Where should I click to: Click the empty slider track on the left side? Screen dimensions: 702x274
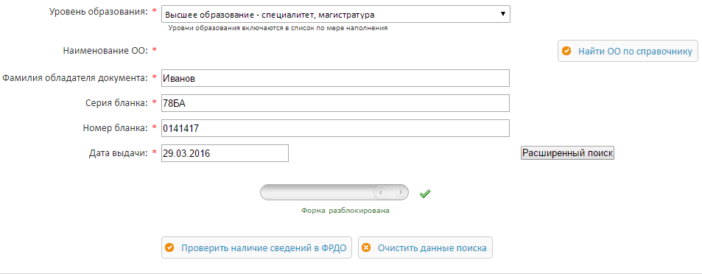pyautogui.click(x=316, y=192)
